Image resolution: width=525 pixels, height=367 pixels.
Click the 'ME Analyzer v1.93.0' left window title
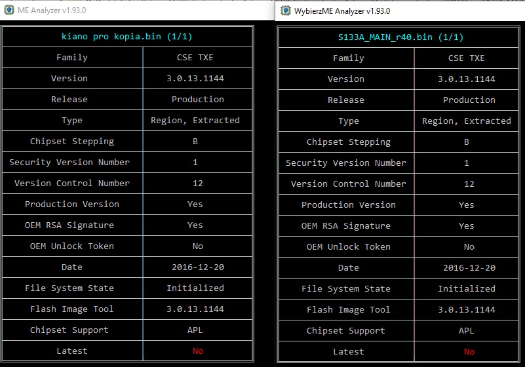(52, 10)
